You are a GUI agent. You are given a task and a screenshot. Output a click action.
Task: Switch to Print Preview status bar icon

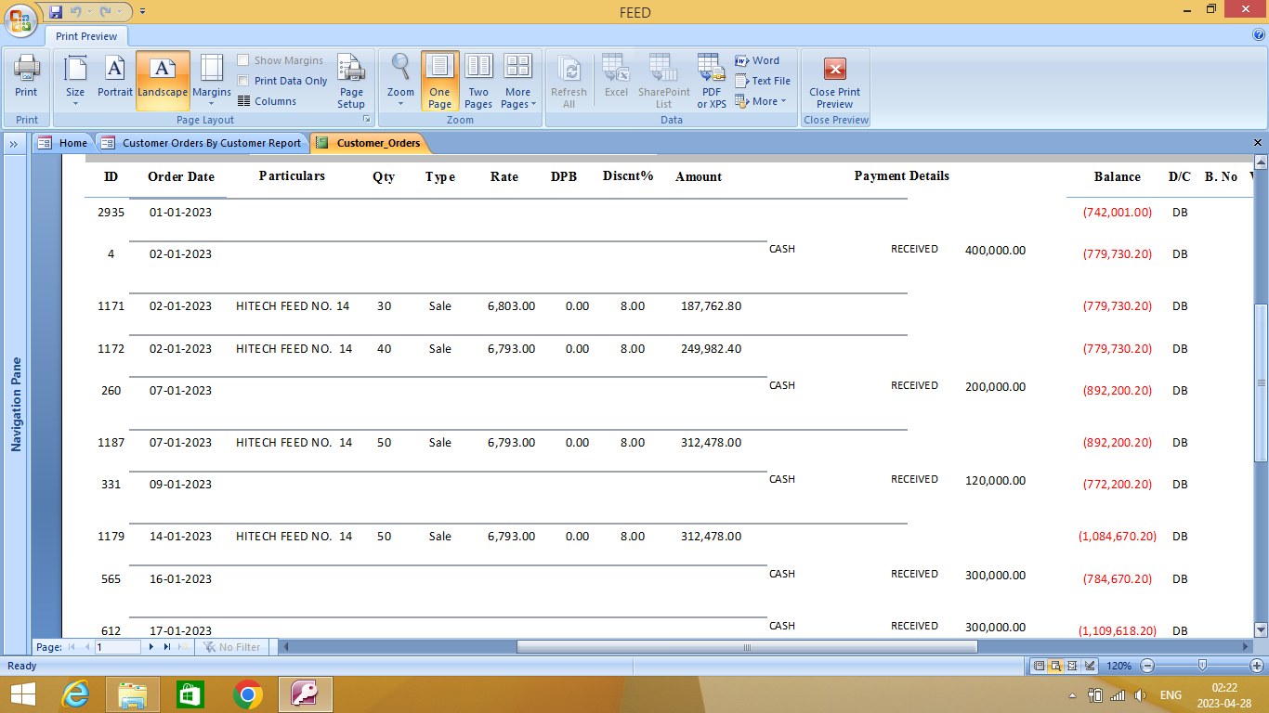click(x=1056, y=666)
